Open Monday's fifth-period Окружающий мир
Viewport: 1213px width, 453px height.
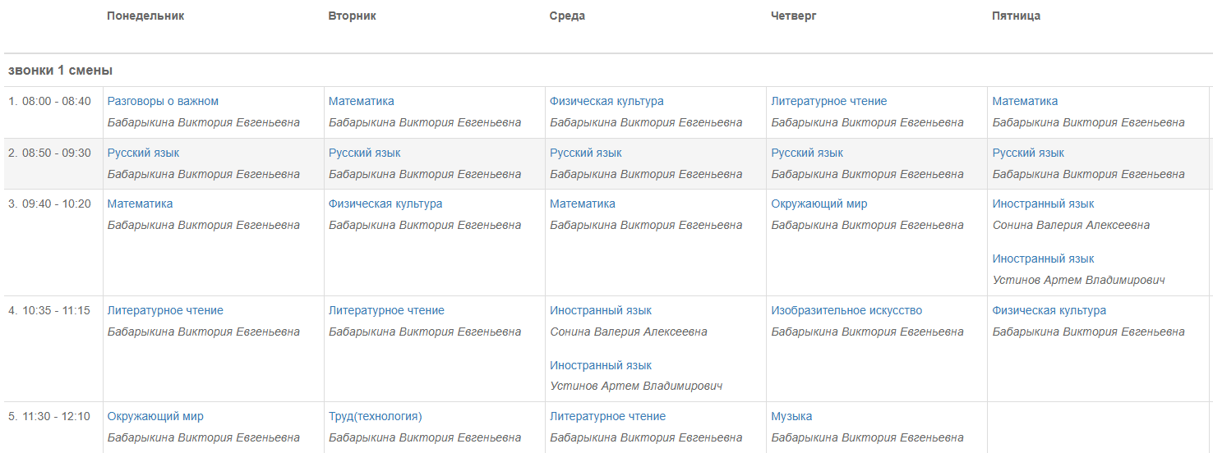click(x=155, y=416)
